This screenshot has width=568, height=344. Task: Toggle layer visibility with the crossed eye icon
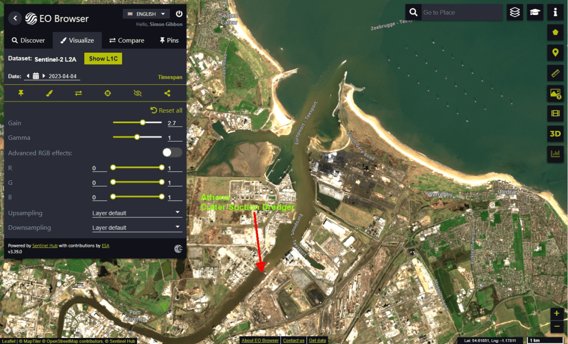(138, 94)
